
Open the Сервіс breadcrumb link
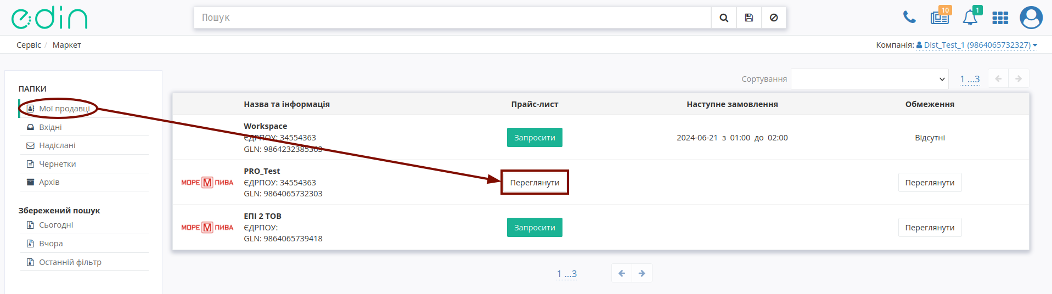29,45
